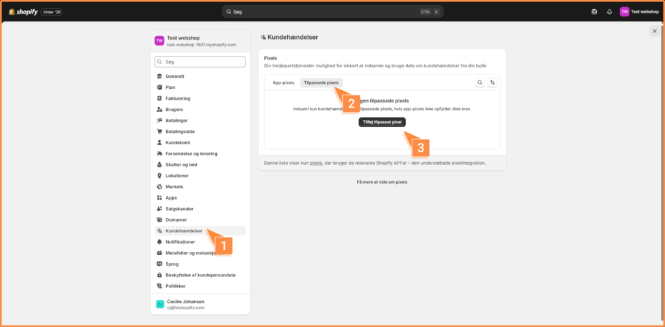
Task: Open Generelt settings in sidebar
Action: click(175, 76)
